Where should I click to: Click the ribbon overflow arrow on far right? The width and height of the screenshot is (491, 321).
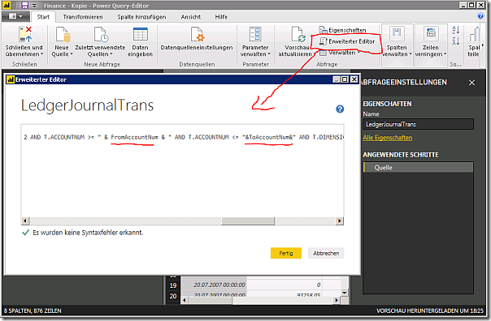coord(483,45)
